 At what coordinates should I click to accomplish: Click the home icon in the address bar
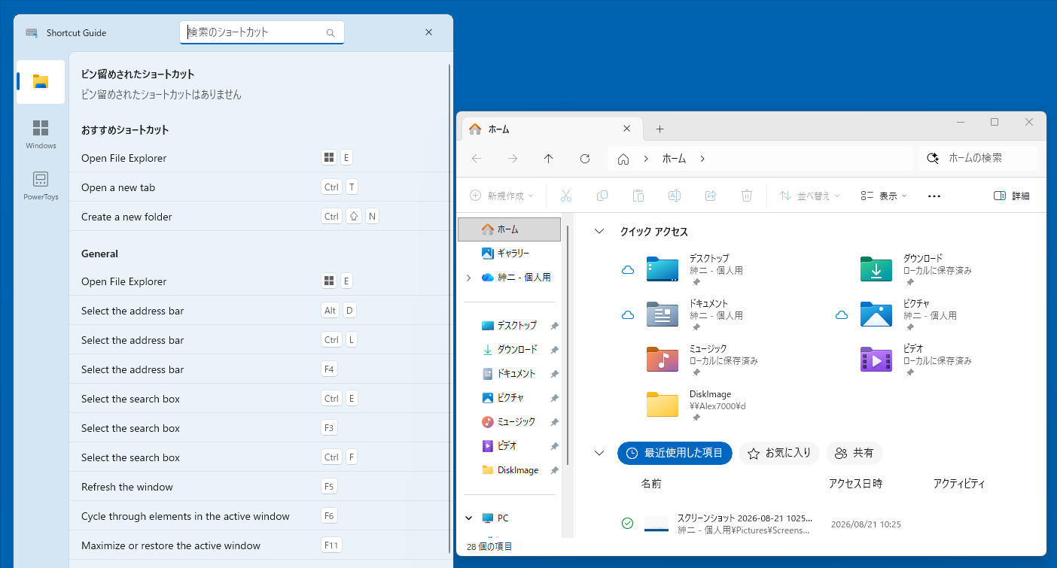[623, 159]
